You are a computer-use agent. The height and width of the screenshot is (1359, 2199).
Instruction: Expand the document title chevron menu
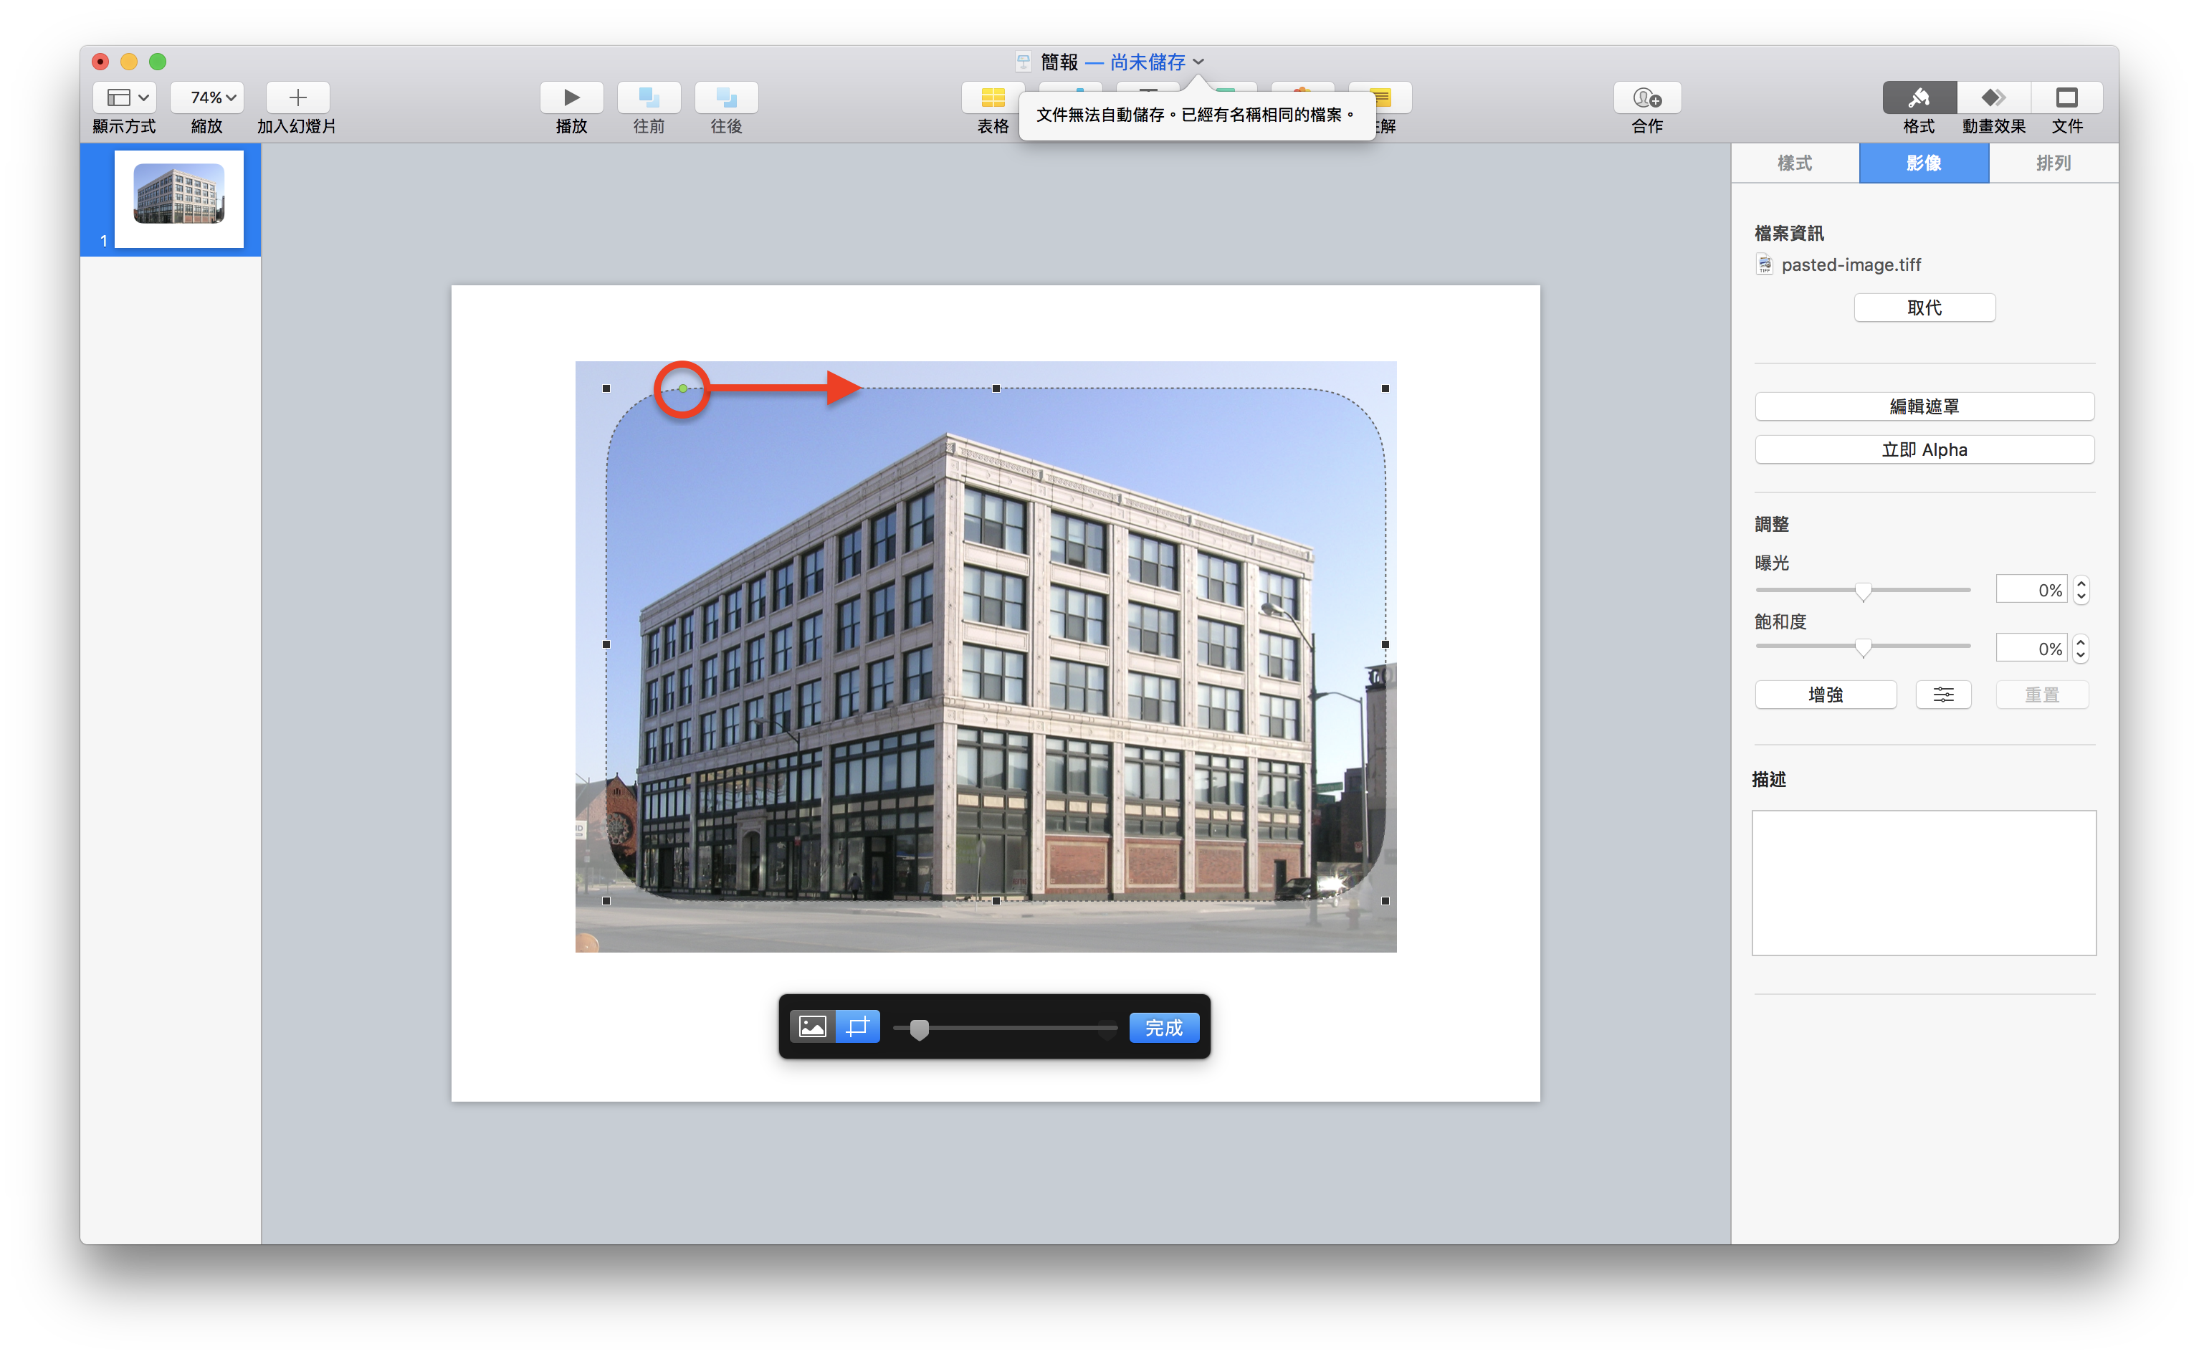(1198, 62)
